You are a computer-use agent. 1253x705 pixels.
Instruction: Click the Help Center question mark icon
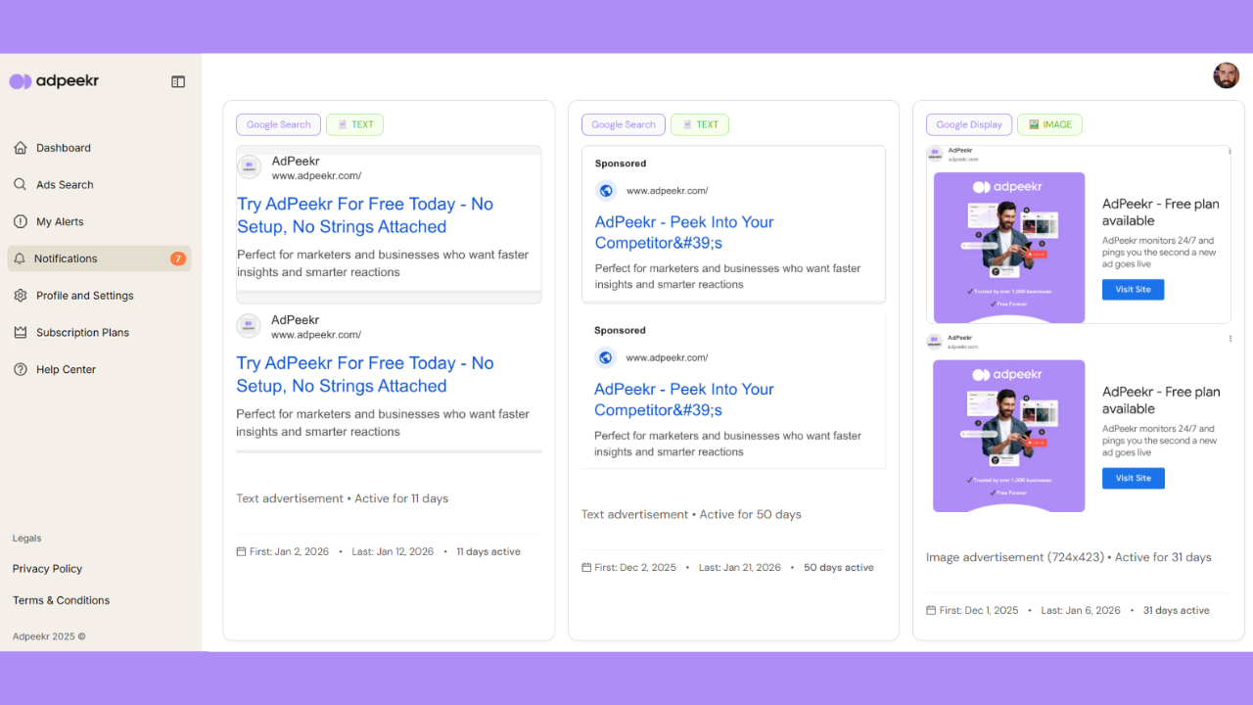[x=20, y=369]
